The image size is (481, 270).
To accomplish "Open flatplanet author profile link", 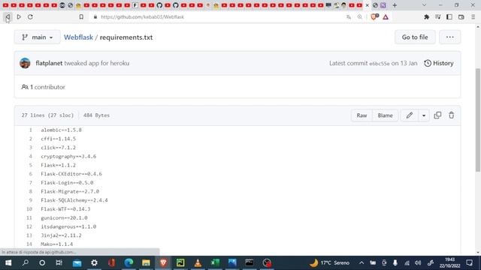I will (x=49, y=63).
